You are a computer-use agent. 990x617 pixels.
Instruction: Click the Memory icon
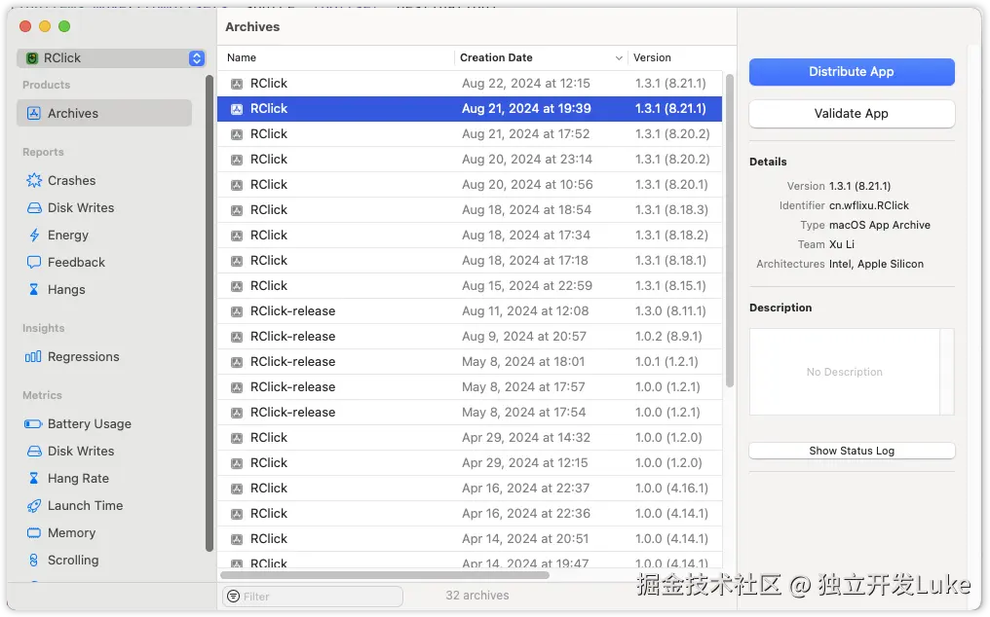point(33,532)
